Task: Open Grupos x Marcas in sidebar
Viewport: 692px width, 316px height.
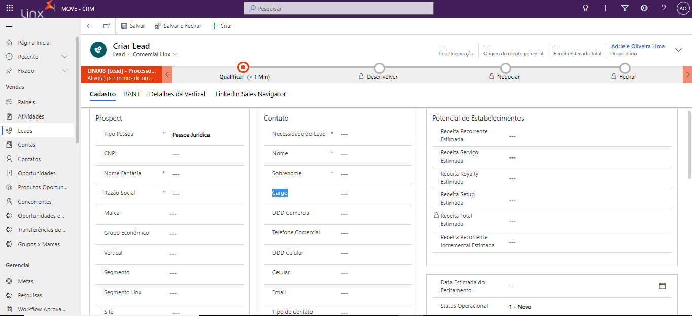Action: click(39, 244)
